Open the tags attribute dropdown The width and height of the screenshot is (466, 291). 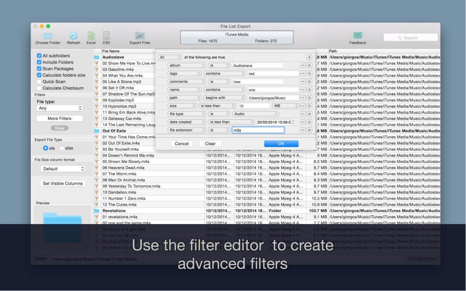(184, 73)
